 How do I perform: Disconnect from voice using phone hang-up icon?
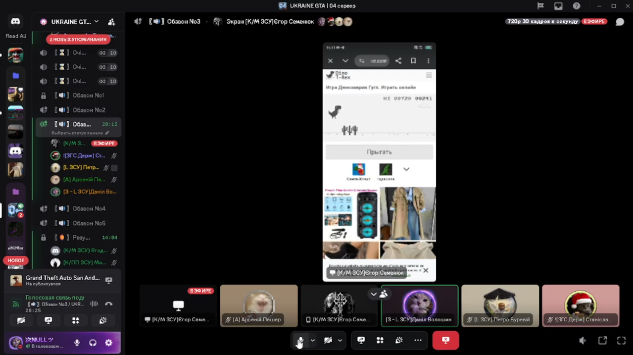109,304
